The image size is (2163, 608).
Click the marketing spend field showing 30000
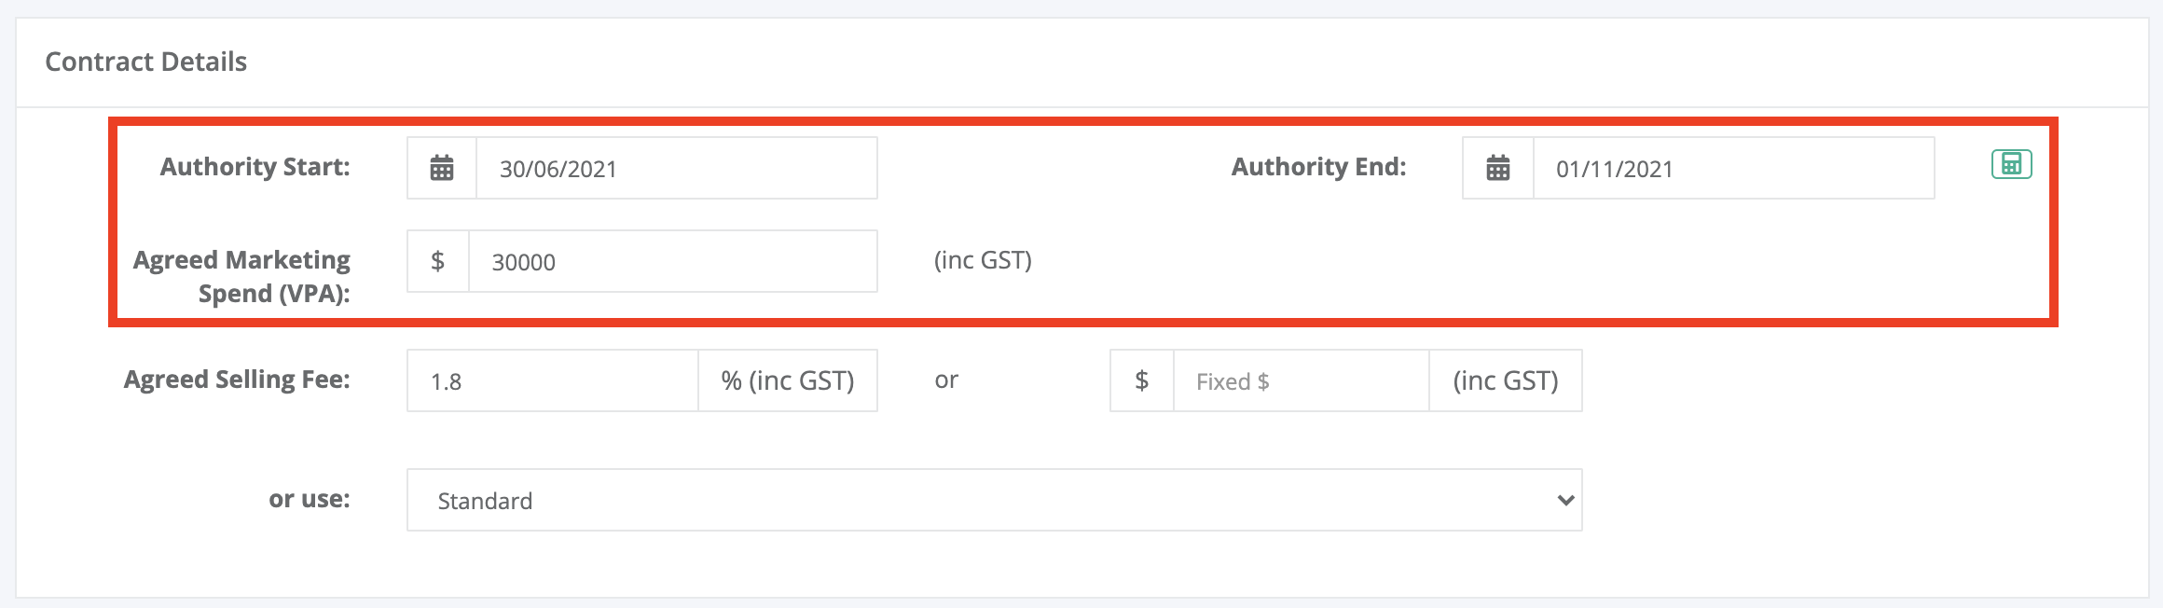tap(673, 261)
